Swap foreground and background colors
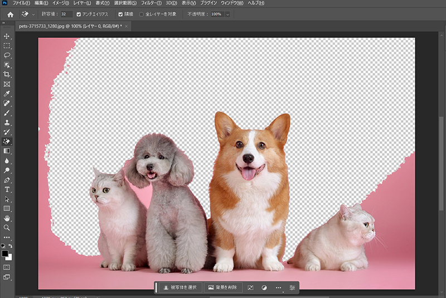The width and height of the screenshot is (446, 298). 10,246
